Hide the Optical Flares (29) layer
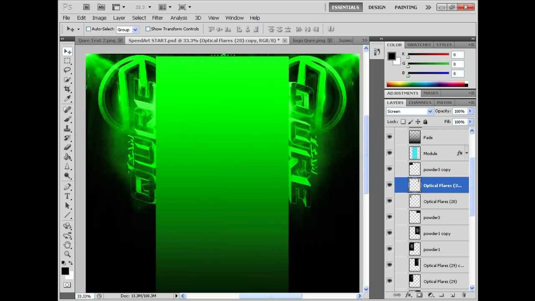Viewport: 535px width, 301px height. click(390, 281)
